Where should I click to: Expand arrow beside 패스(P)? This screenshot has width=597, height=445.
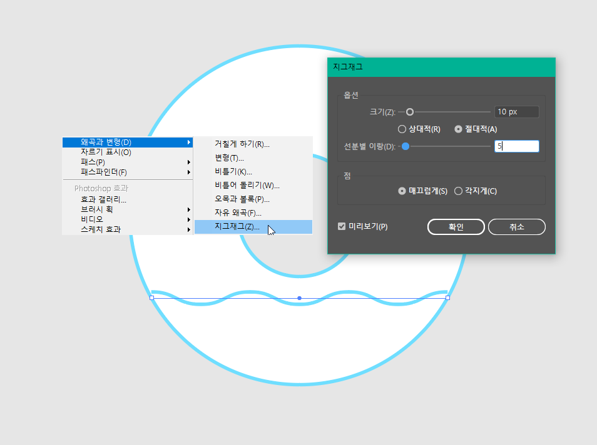click(189, 162)
